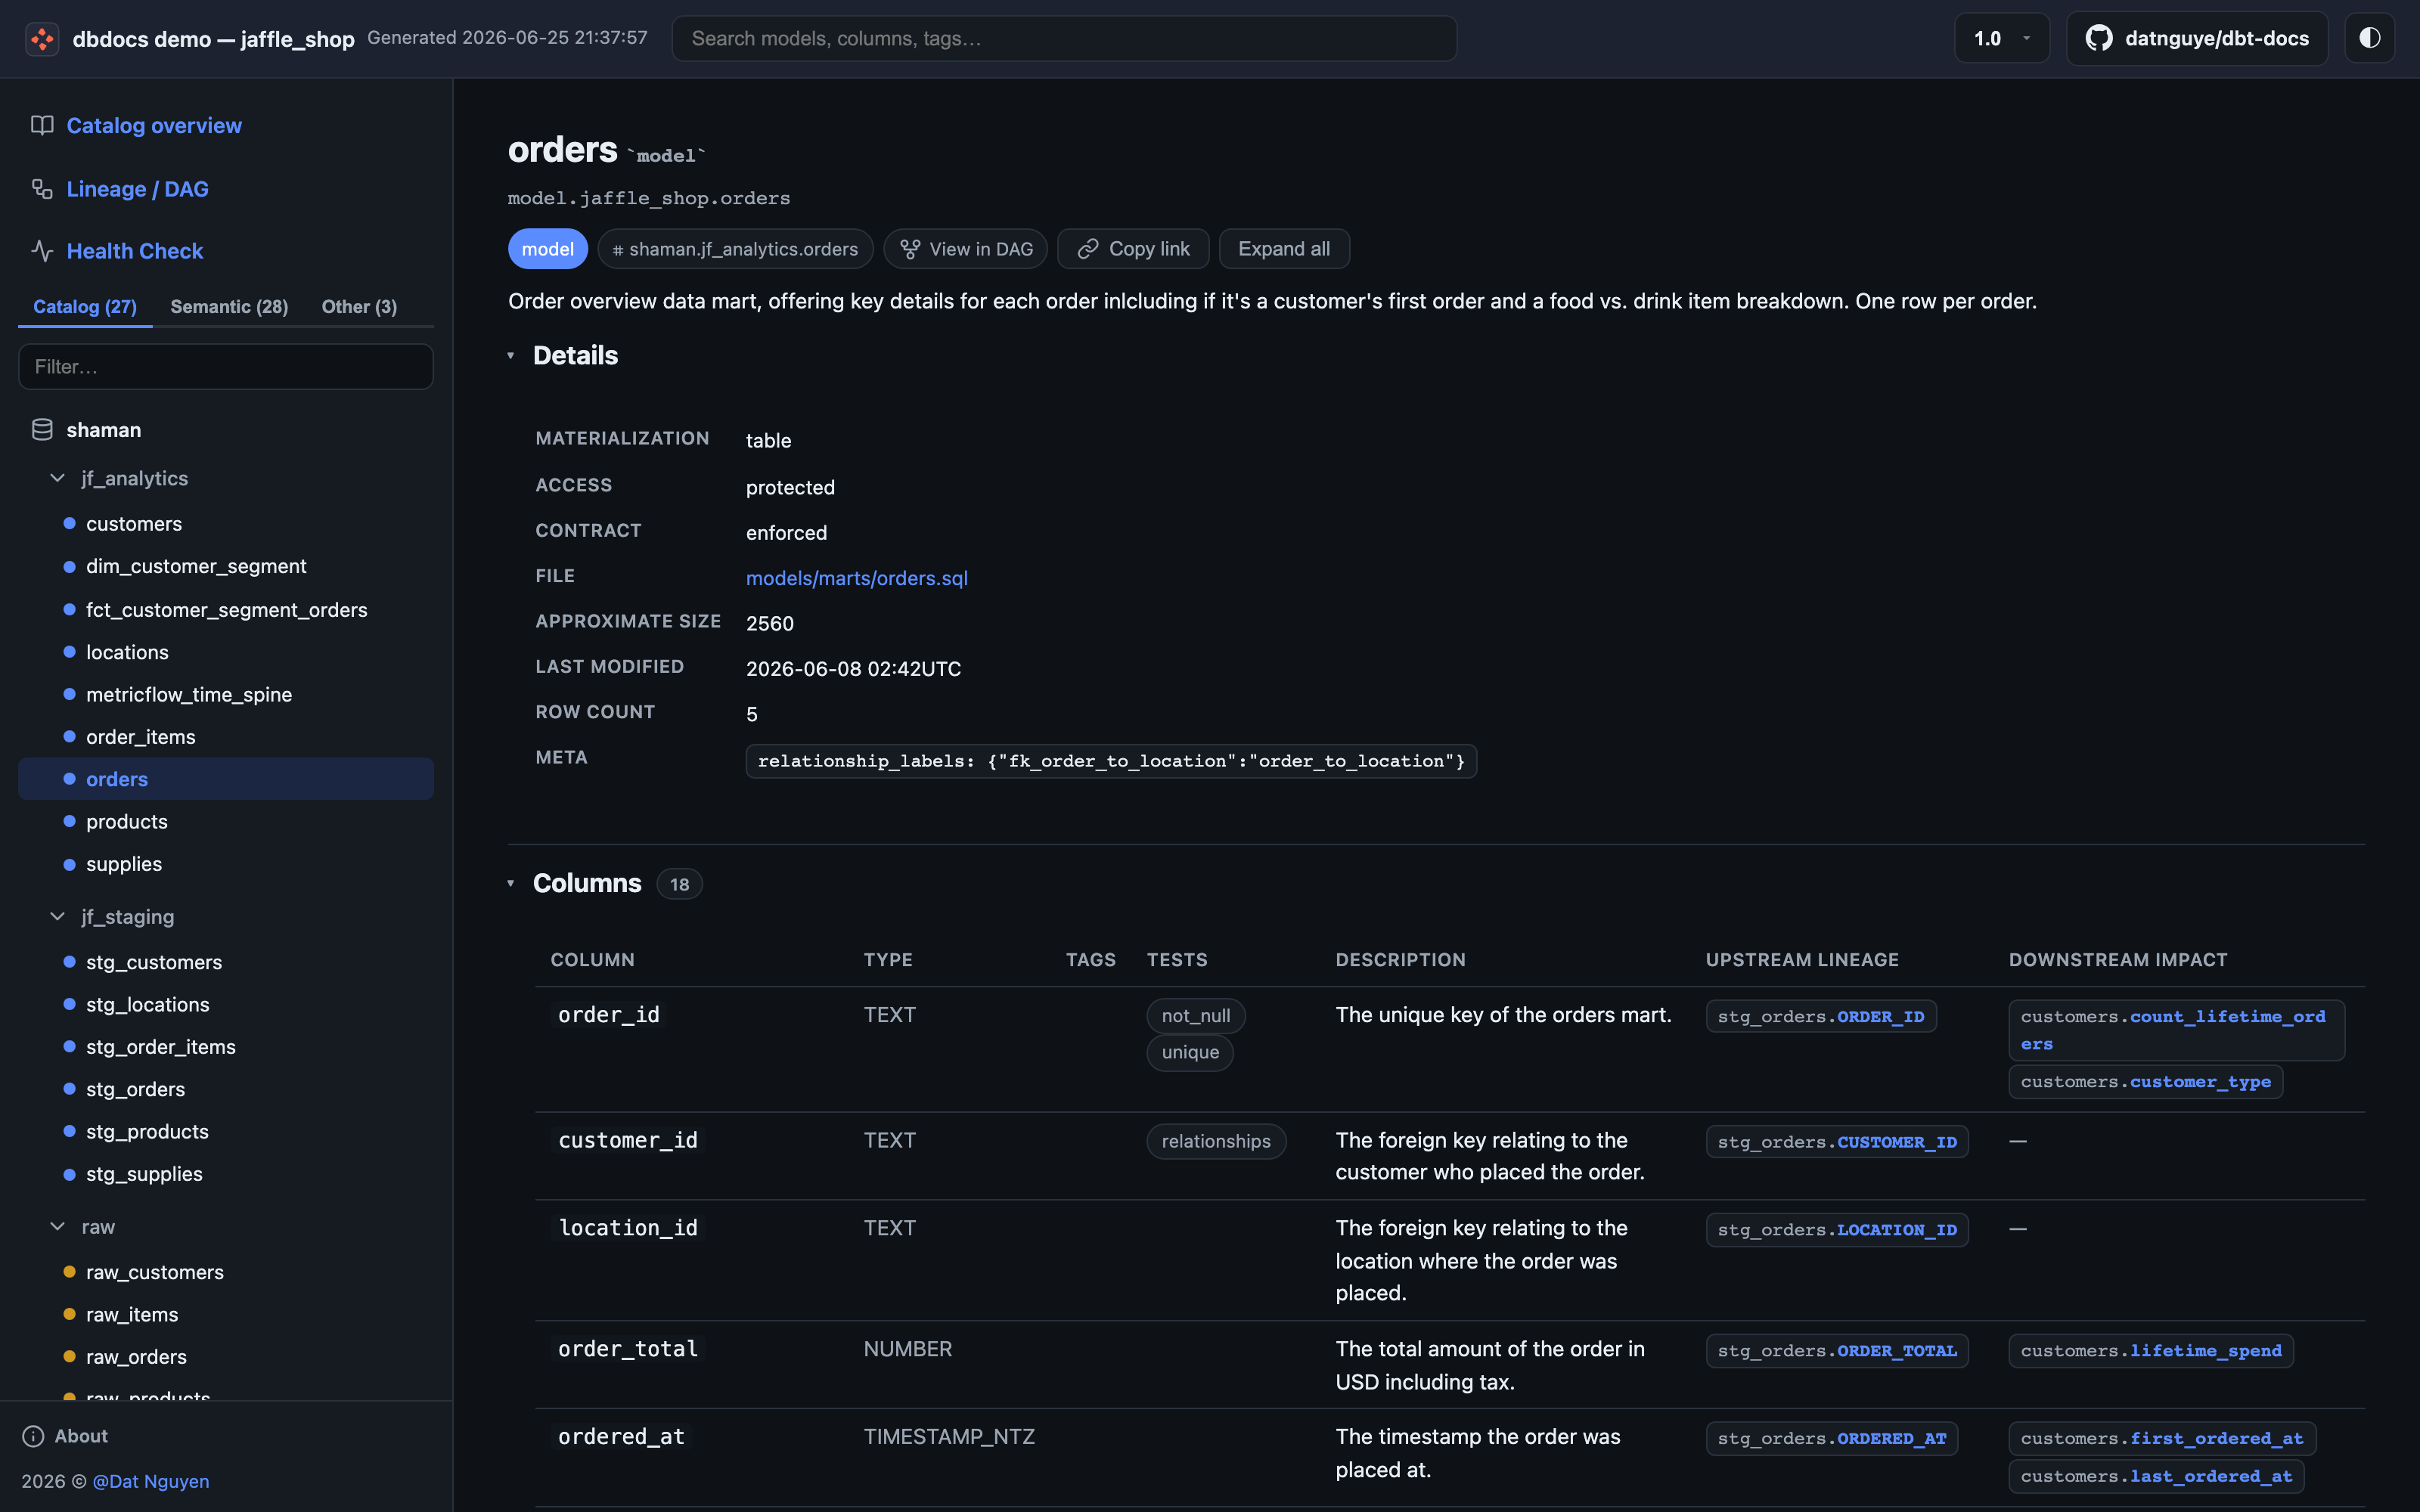Click View in DAG button
The image size is (2420, 1512).
click(x=966, y=249)
